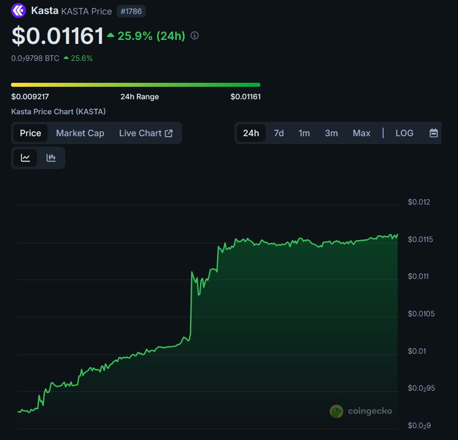Select the Max time range
This screenshot has height=440, width=458.
coord(361,133)
